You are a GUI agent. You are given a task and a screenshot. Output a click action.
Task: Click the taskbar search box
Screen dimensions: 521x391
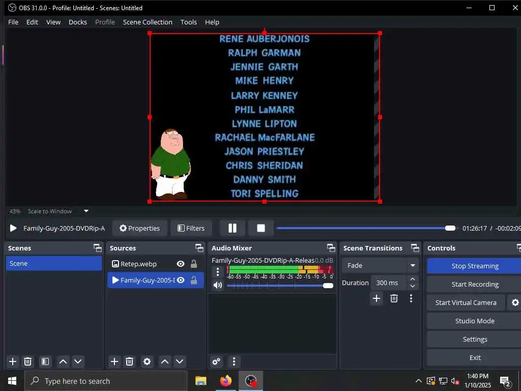(x=106, y=381)
